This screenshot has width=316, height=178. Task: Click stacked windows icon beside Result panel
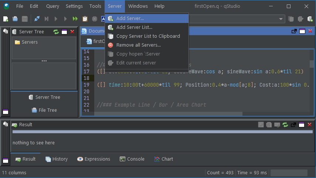tap(6, 124)
